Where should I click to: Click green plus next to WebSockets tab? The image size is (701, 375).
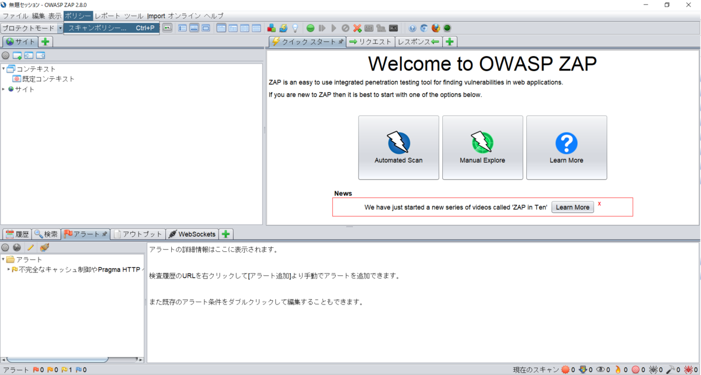click(x=226, y=234)
